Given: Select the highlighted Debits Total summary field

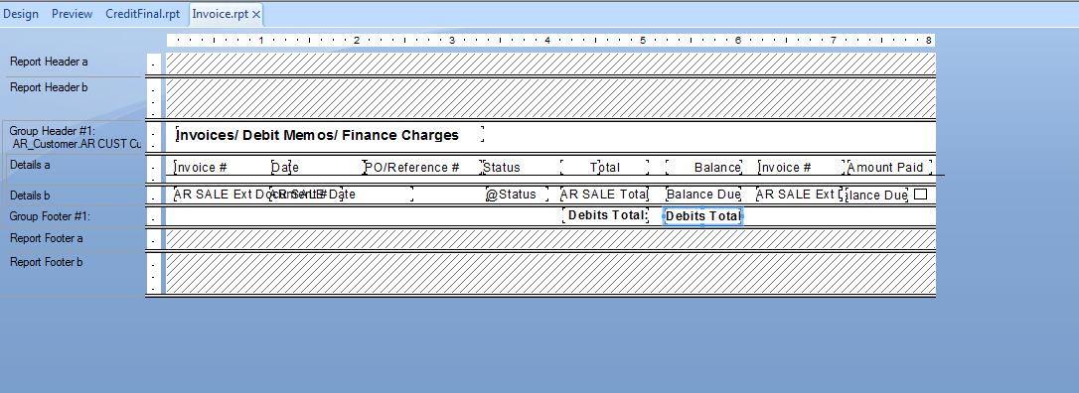Looking at the screenshot, I should click(702, 216).
